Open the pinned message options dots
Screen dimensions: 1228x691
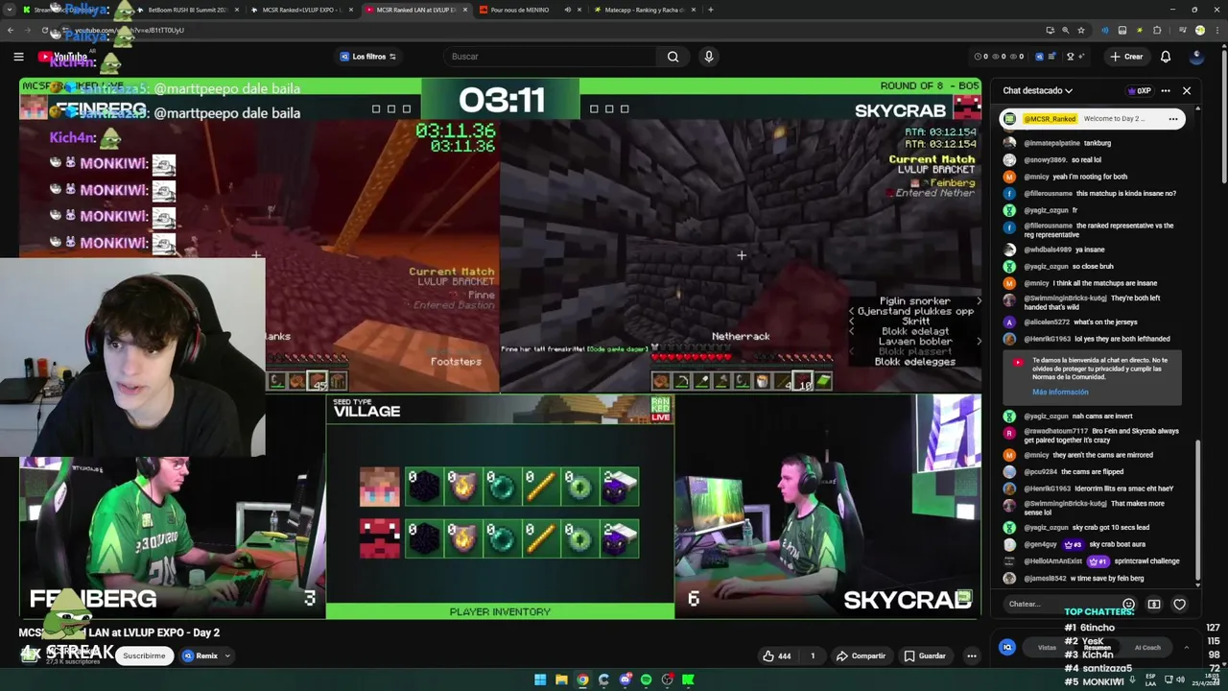click(1173, 119)
